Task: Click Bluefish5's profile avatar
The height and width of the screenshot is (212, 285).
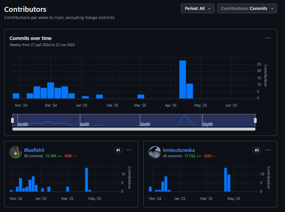Action: [x=16, y=152]
